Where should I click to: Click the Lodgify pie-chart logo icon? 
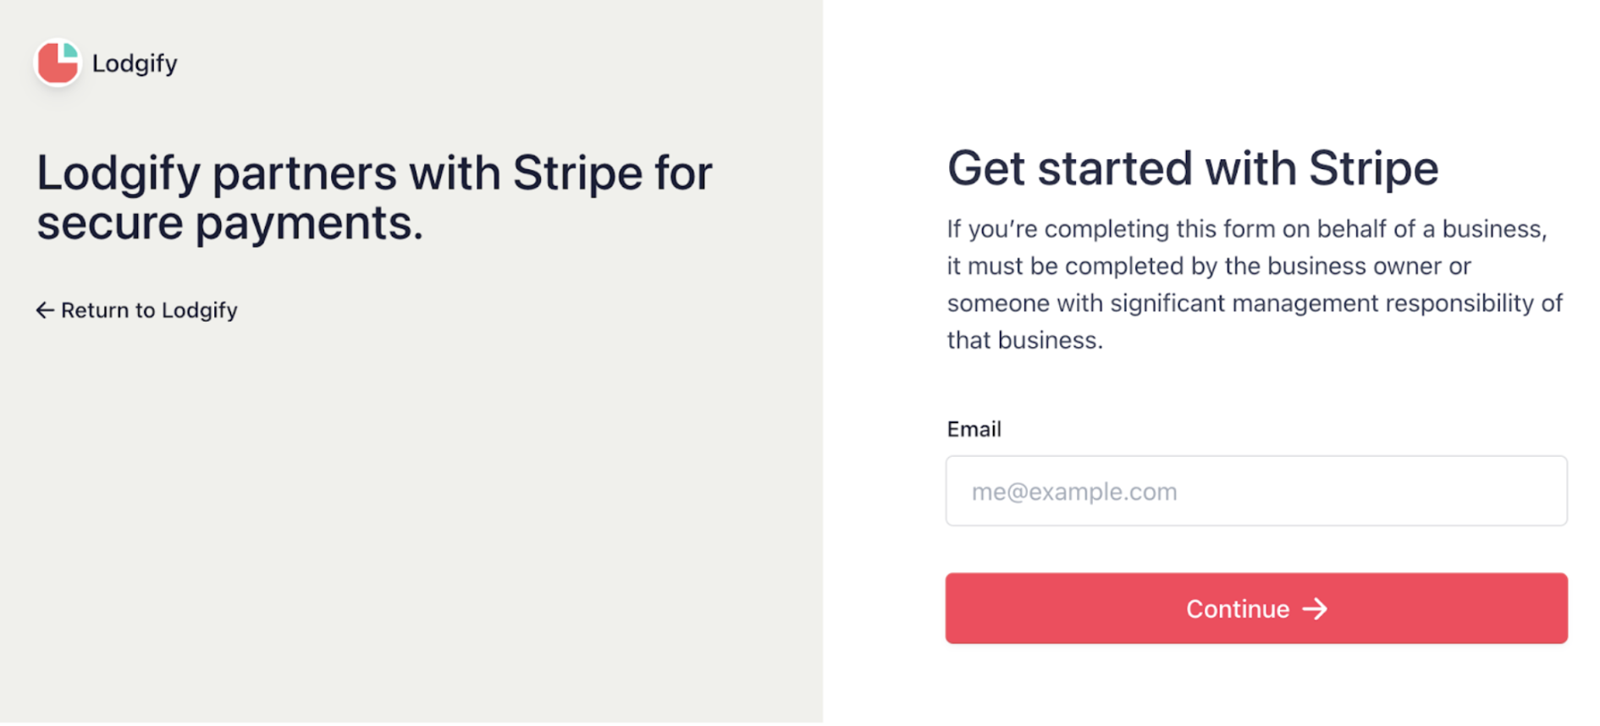58,63
